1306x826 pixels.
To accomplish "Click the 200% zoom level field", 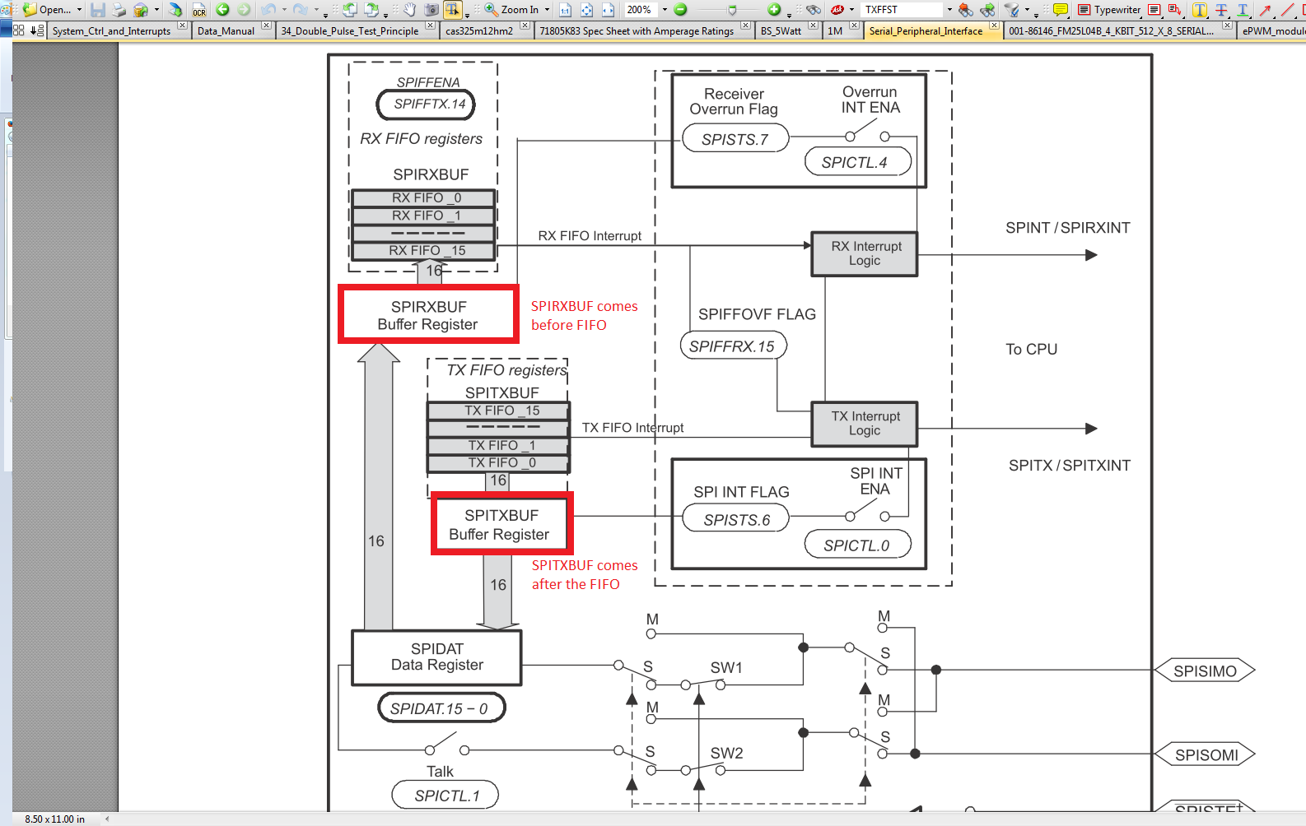I will (640, 10).
